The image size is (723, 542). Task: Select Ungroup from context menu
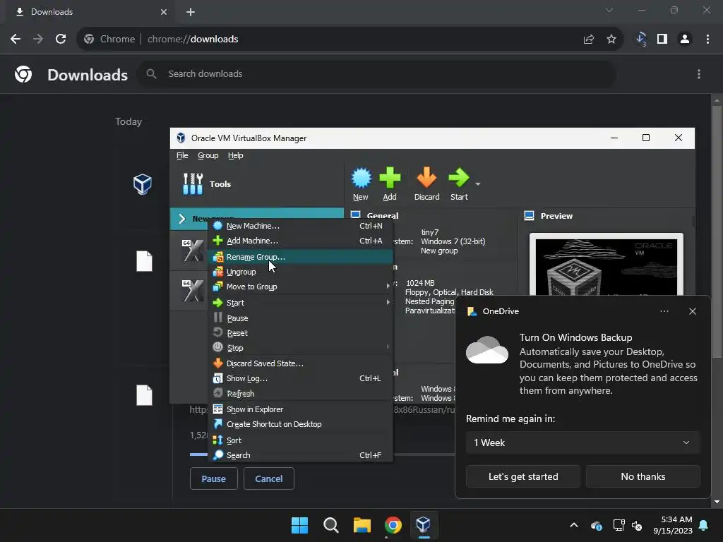tap(300, 272)
